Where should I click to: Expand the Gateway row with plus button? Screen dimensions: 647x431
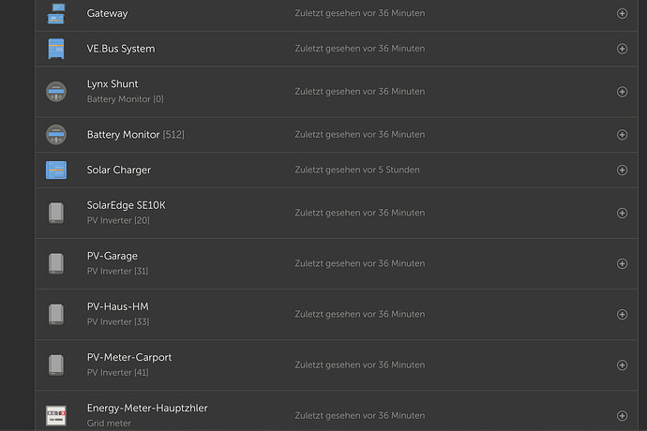point(623,13)
